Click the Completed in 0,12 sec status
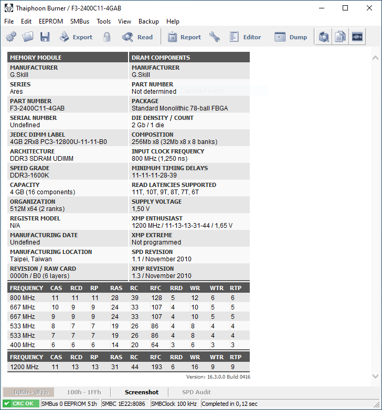Screen dimensions: 382x410 [x=229, y=404]
